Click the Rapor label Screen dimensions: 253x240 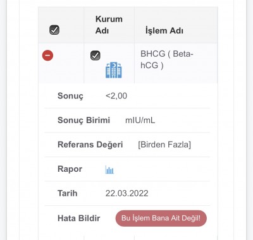tap(70, 169)
